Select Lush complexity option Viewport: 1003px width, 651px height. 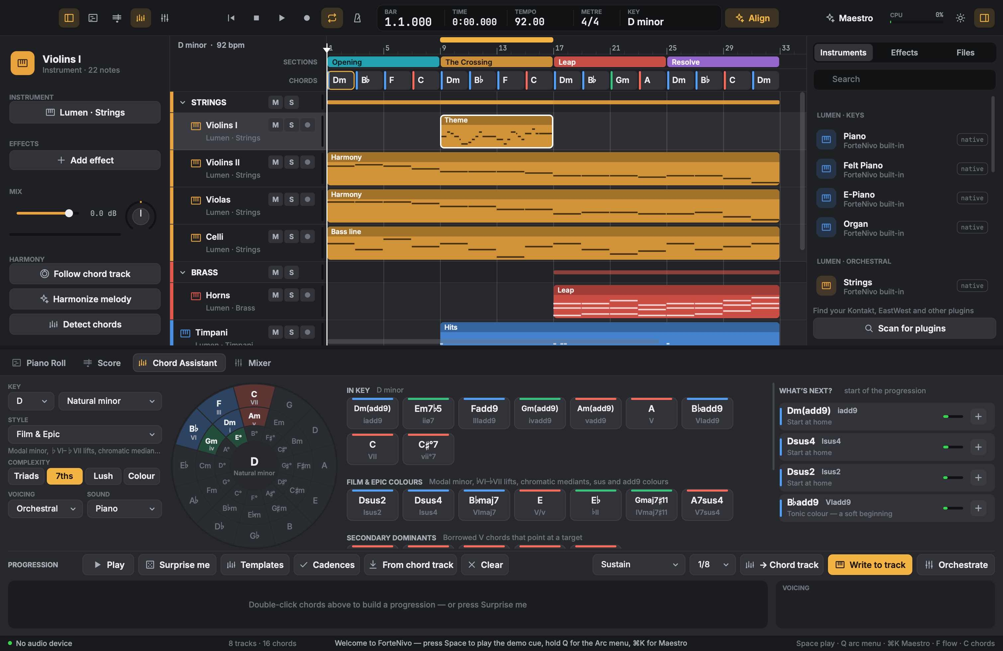[103, 476]
